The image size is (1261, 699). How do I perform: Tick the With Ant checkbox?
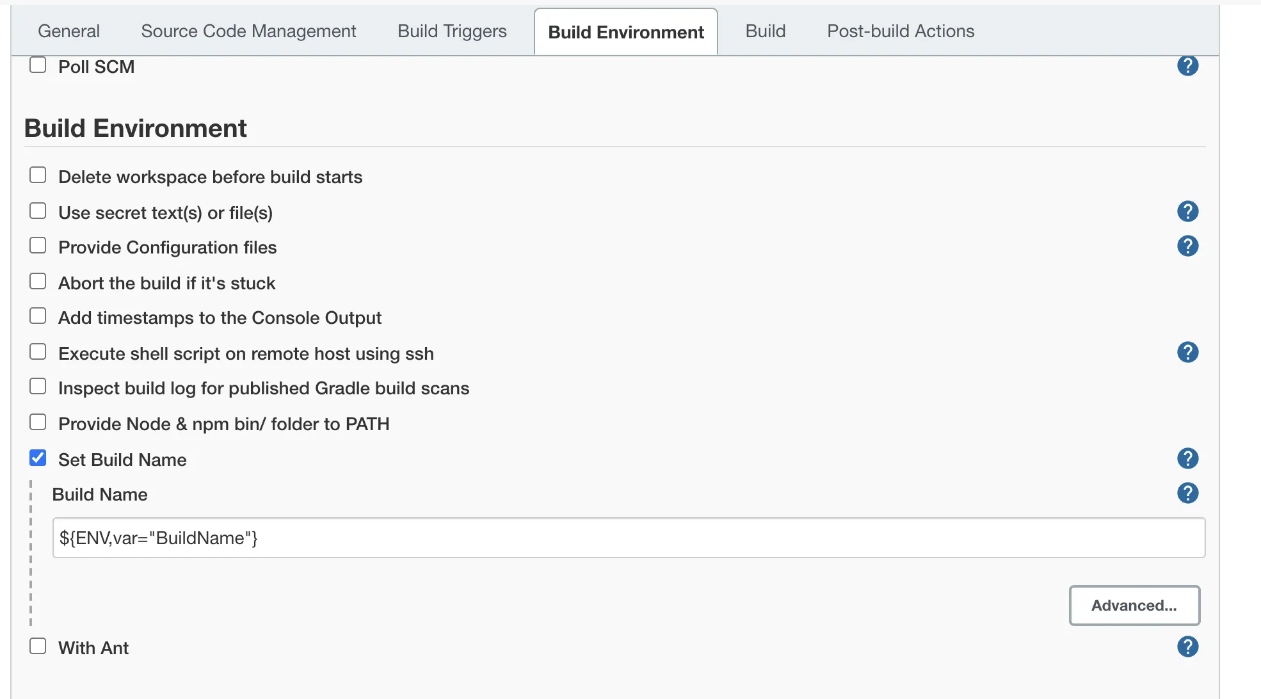coord(38,647)
